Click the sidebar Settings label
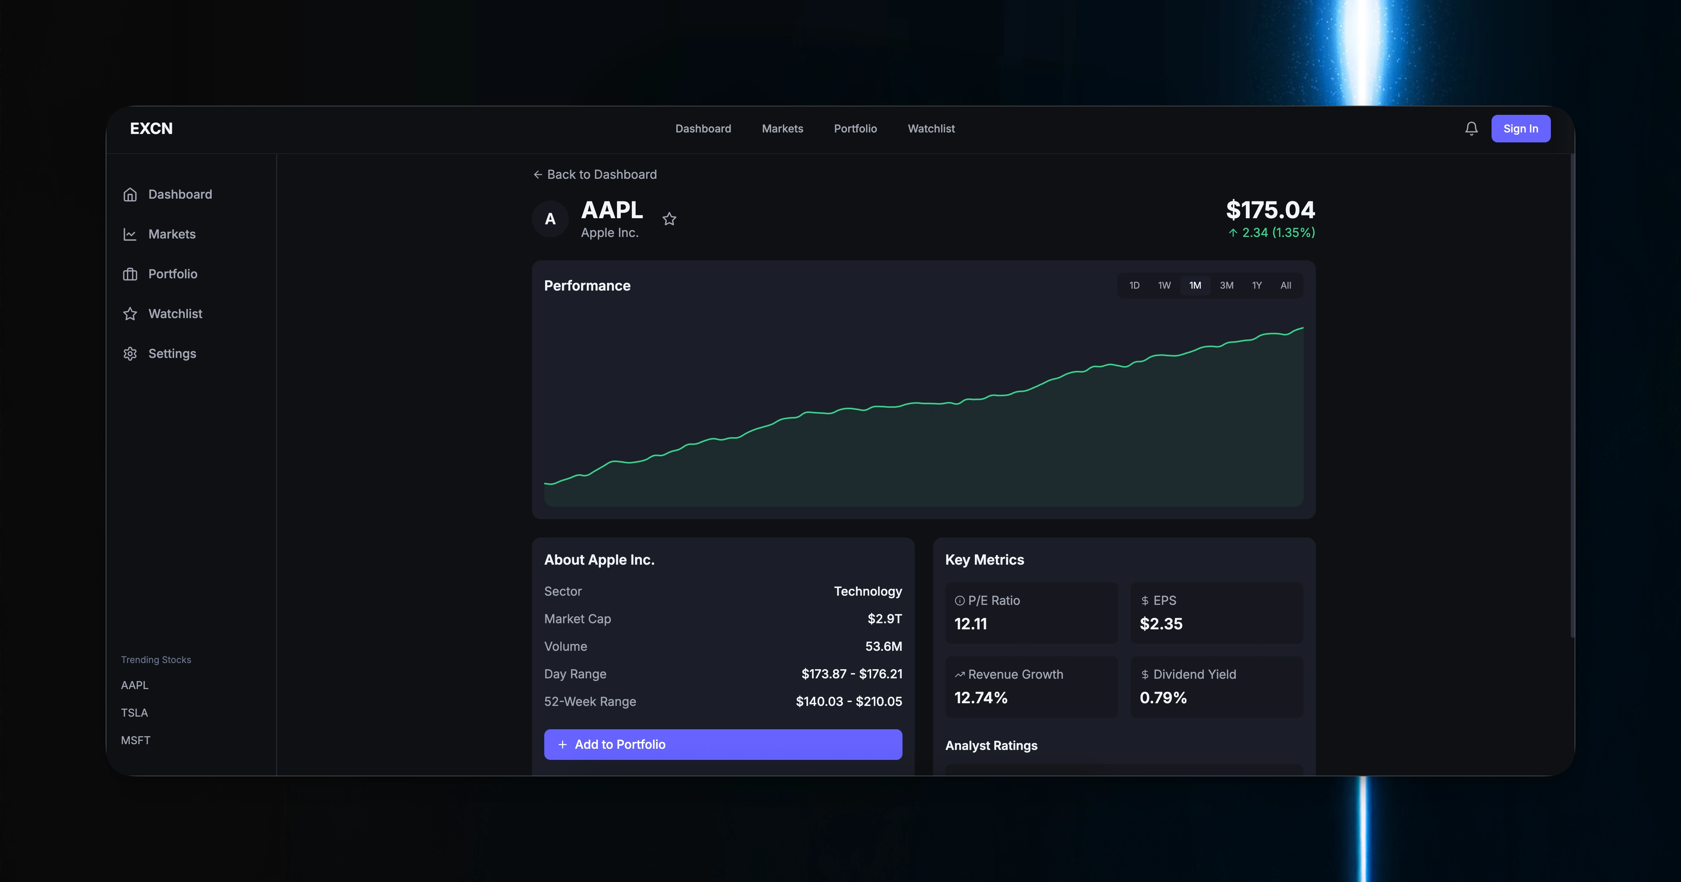The width and height of the screenshot is (1681, 882). click(x=172, y=354)
